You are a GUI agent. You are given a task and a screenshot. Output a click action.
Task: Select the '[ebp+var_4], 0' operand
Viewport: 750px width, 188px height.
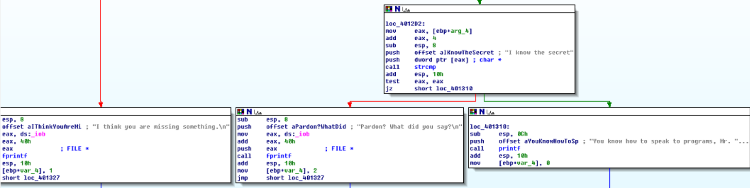524,163
